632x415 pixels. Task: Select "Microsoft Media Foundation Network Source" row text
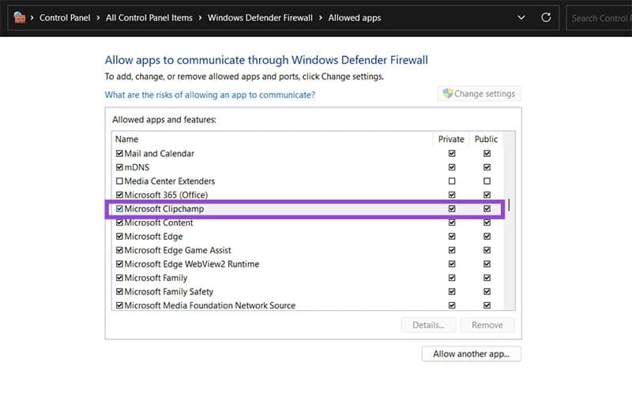coord(210,305)
